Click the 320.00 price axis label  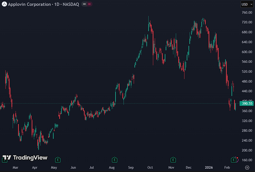tap(247, 121)
